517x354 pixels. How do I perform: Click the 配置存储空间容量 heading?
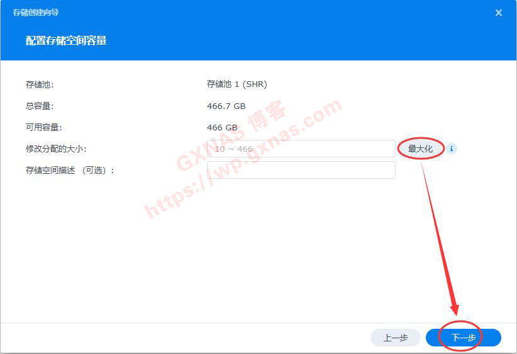(x=66, y=40)
